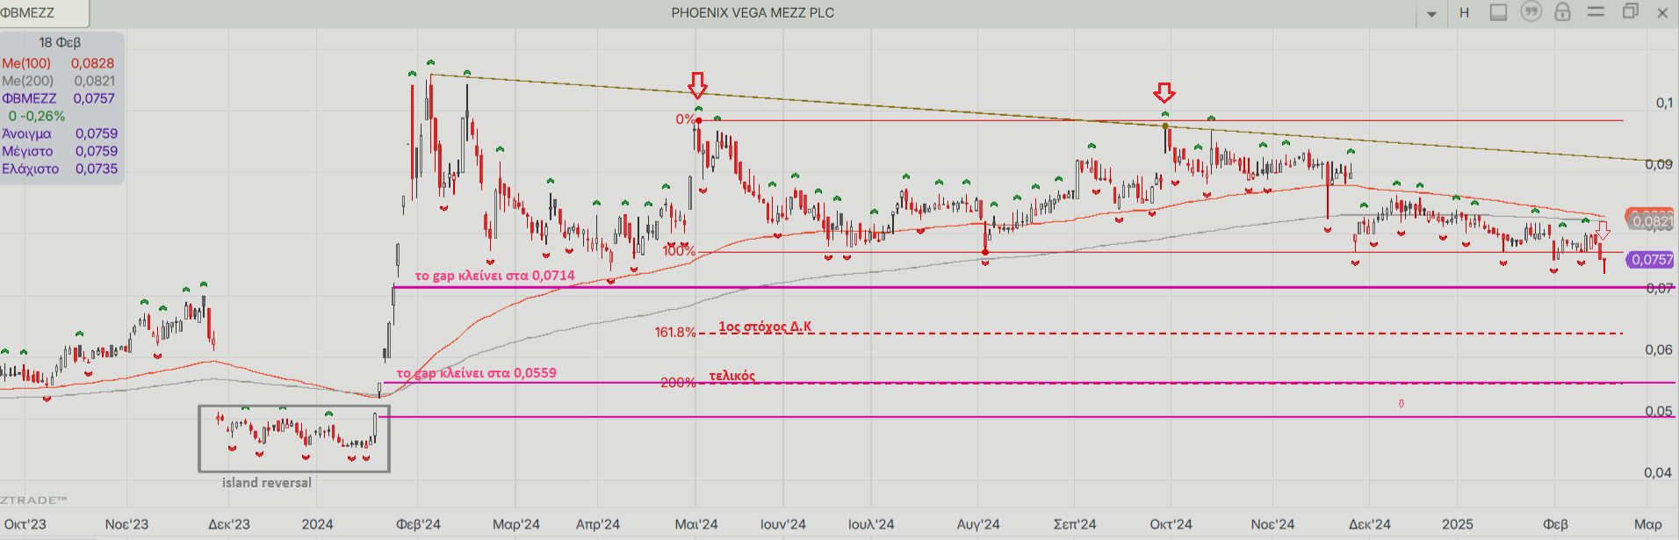The height and width of the screenshot is (540, 1679).
Task: Click the Δεκ'24 date axis label
Action: coord(1370,524)
